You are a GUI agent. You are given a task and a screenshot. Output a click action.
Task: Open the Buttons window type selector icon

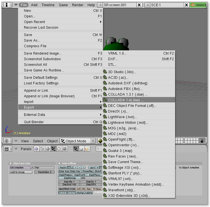click(8, 149)
